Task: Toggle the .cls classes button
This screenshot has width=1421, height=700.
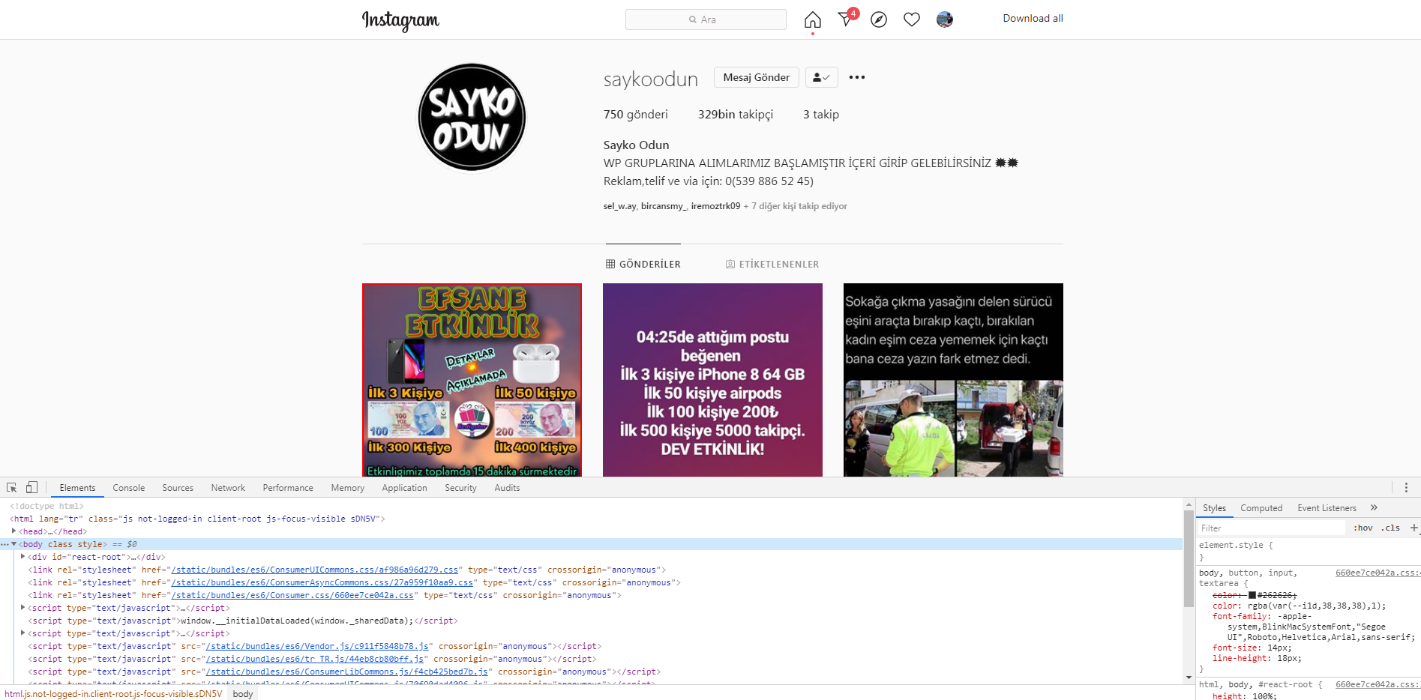Action: [1392, 528]
